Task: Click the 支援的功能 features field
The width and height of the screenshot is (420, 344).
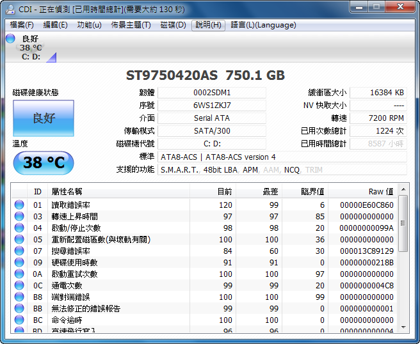Action: (x=282, y=170)
